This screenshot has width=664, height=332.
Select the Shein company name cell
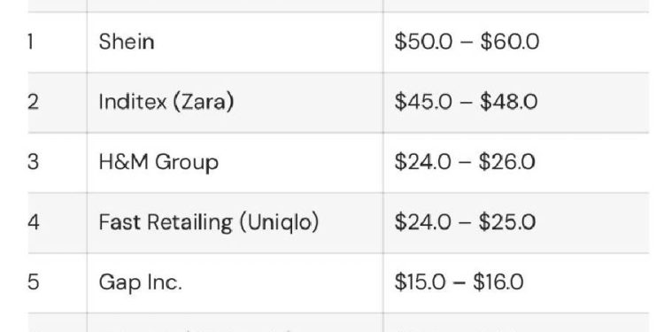235,42
